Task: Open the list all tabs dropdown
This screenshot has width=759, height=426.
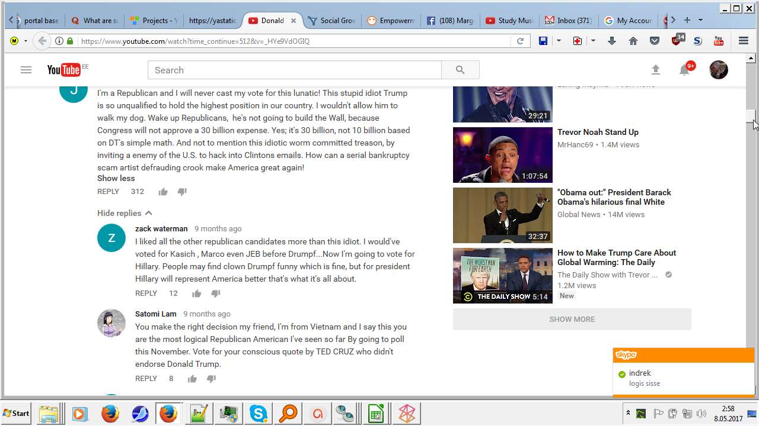Action: tap(700, 20)
